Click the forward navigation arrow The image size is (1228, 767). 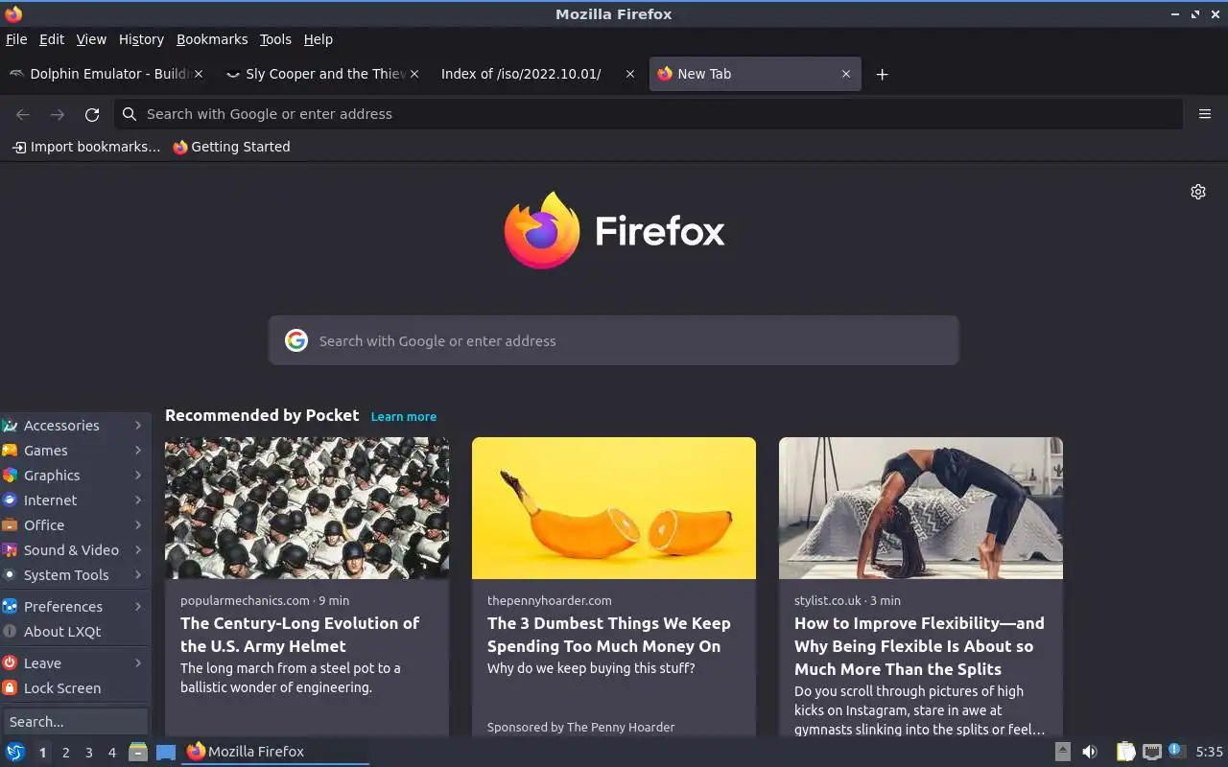click(x=58, y=114)
